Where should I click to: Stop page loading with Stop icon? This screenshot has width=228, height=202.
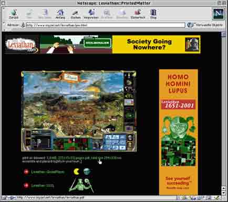click(153, 14)
